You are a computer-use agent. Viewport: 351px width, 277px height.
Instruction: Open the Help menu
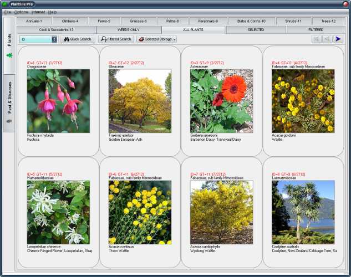(x=52, y=12)
